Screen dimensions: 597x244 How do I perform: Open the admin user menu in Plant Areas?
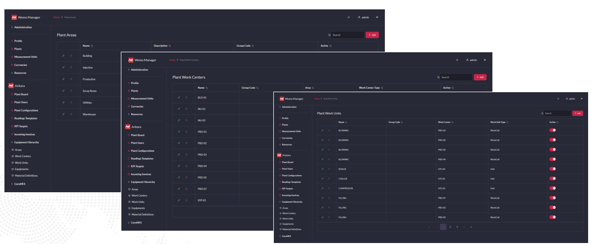click(x=363, y=17)
